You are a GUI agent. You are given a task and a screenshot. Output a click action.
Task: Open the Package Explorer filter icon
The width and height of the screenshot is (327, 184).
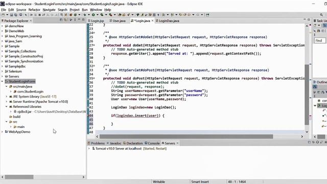pyautogui.click(x=71, y=20)
